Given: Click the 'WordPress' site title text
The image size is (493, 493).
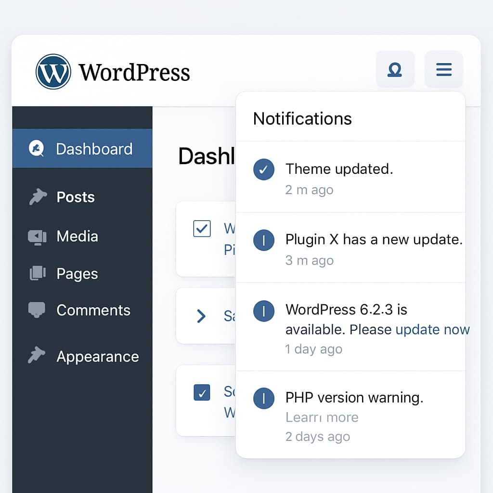Looking at the screenshot, I should (134, 72).
